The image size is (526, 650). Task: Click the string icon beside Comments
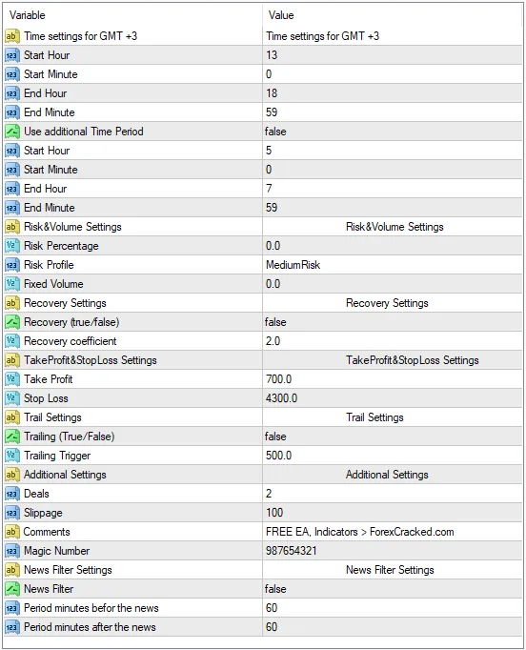[12, 532]
